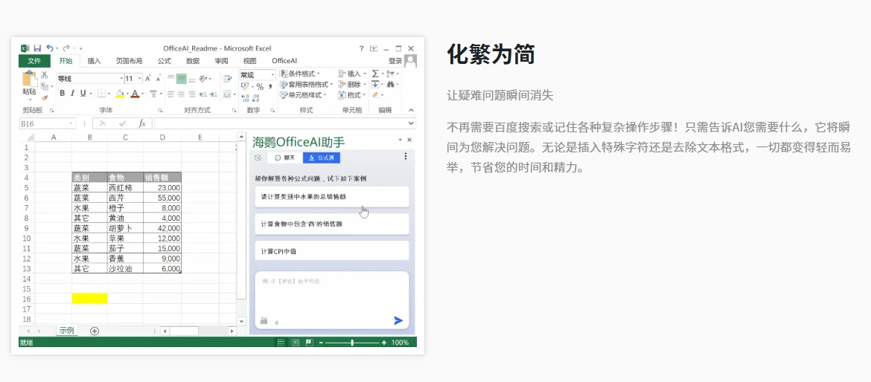Click the Fill down arrow icon
Screen dimensions: 871x382
[x=375, y=84]
